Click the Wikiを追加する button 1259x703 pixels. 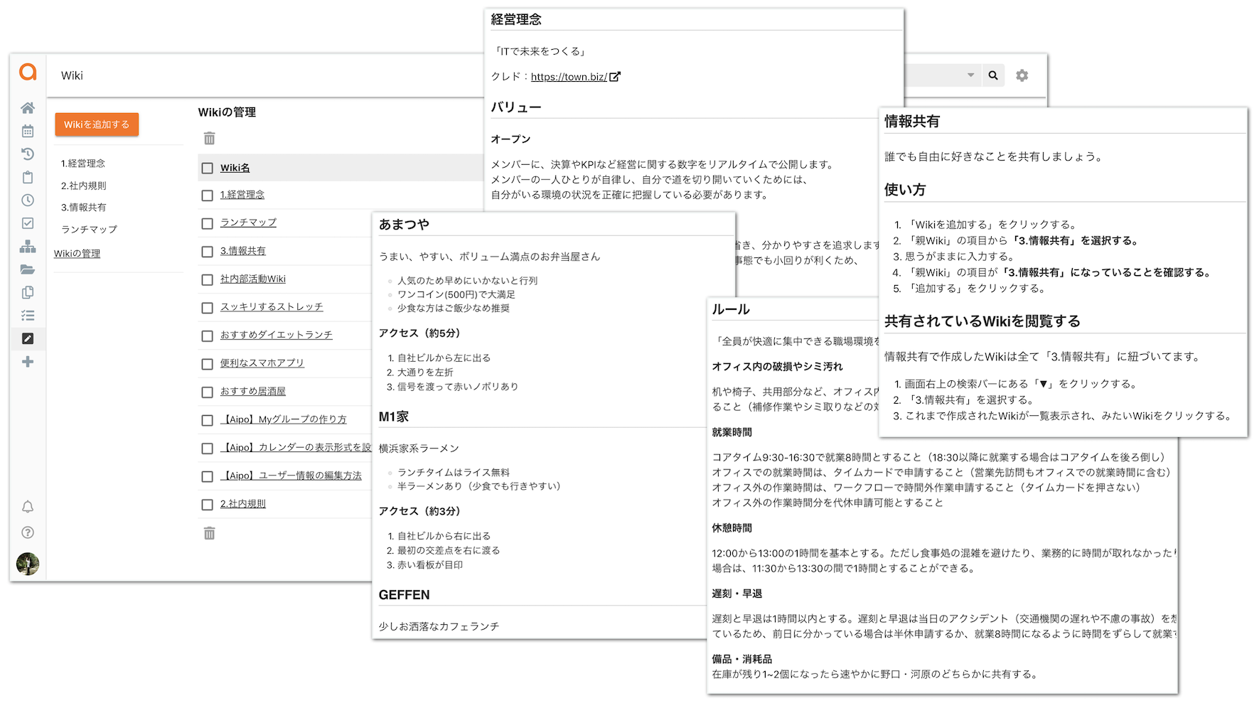97,124
